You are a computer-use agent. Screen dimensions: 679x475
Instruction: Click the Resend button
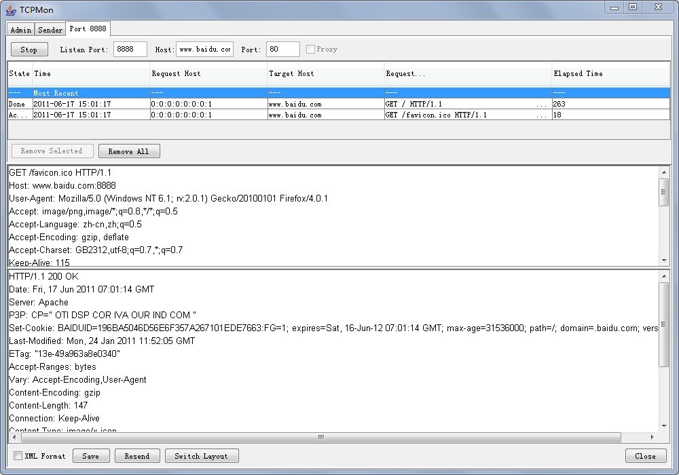[137, 456]
